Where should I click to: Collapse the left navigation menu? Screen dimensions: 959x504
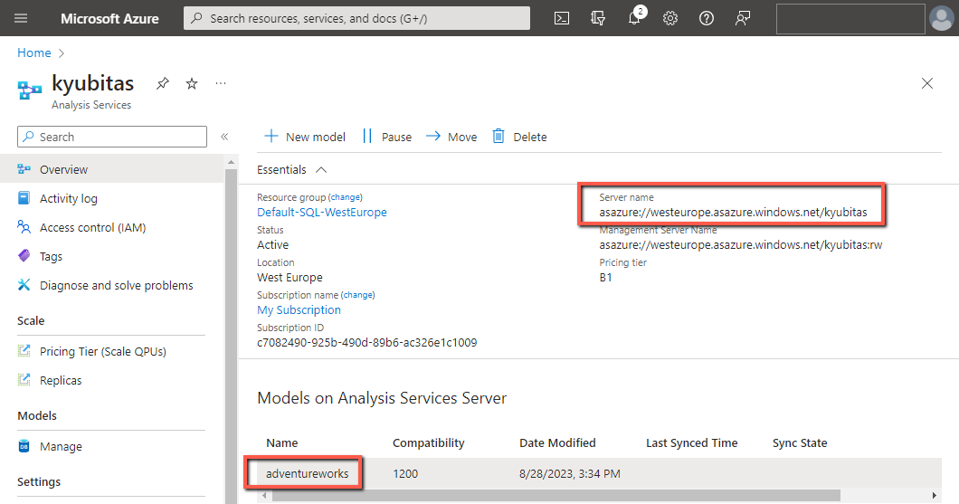[224, 137]
